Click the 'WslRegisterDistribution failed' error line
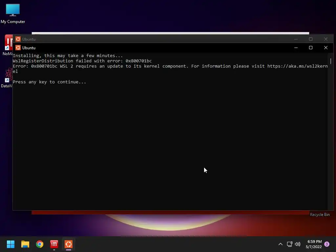 (x=82, y=61)
